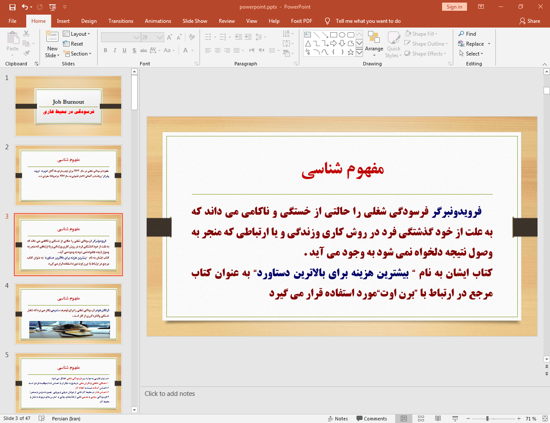Clear all formatting icon in Font group
This screenshot has width=550, height=423.
pyautogui.click(x=192, y=37)
